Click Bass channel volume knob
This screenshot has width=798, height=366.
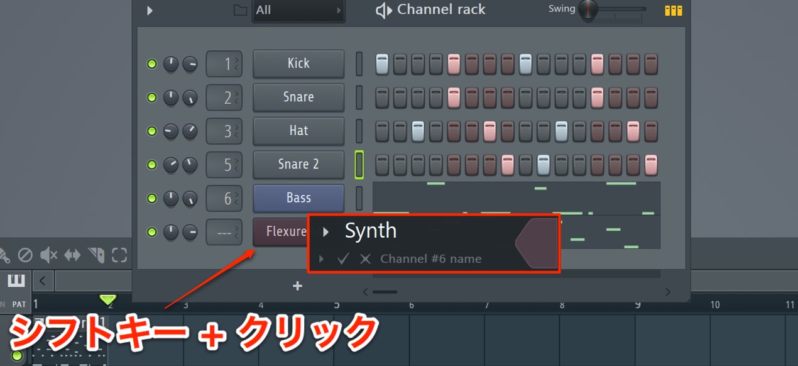click(x=190, y=198)
